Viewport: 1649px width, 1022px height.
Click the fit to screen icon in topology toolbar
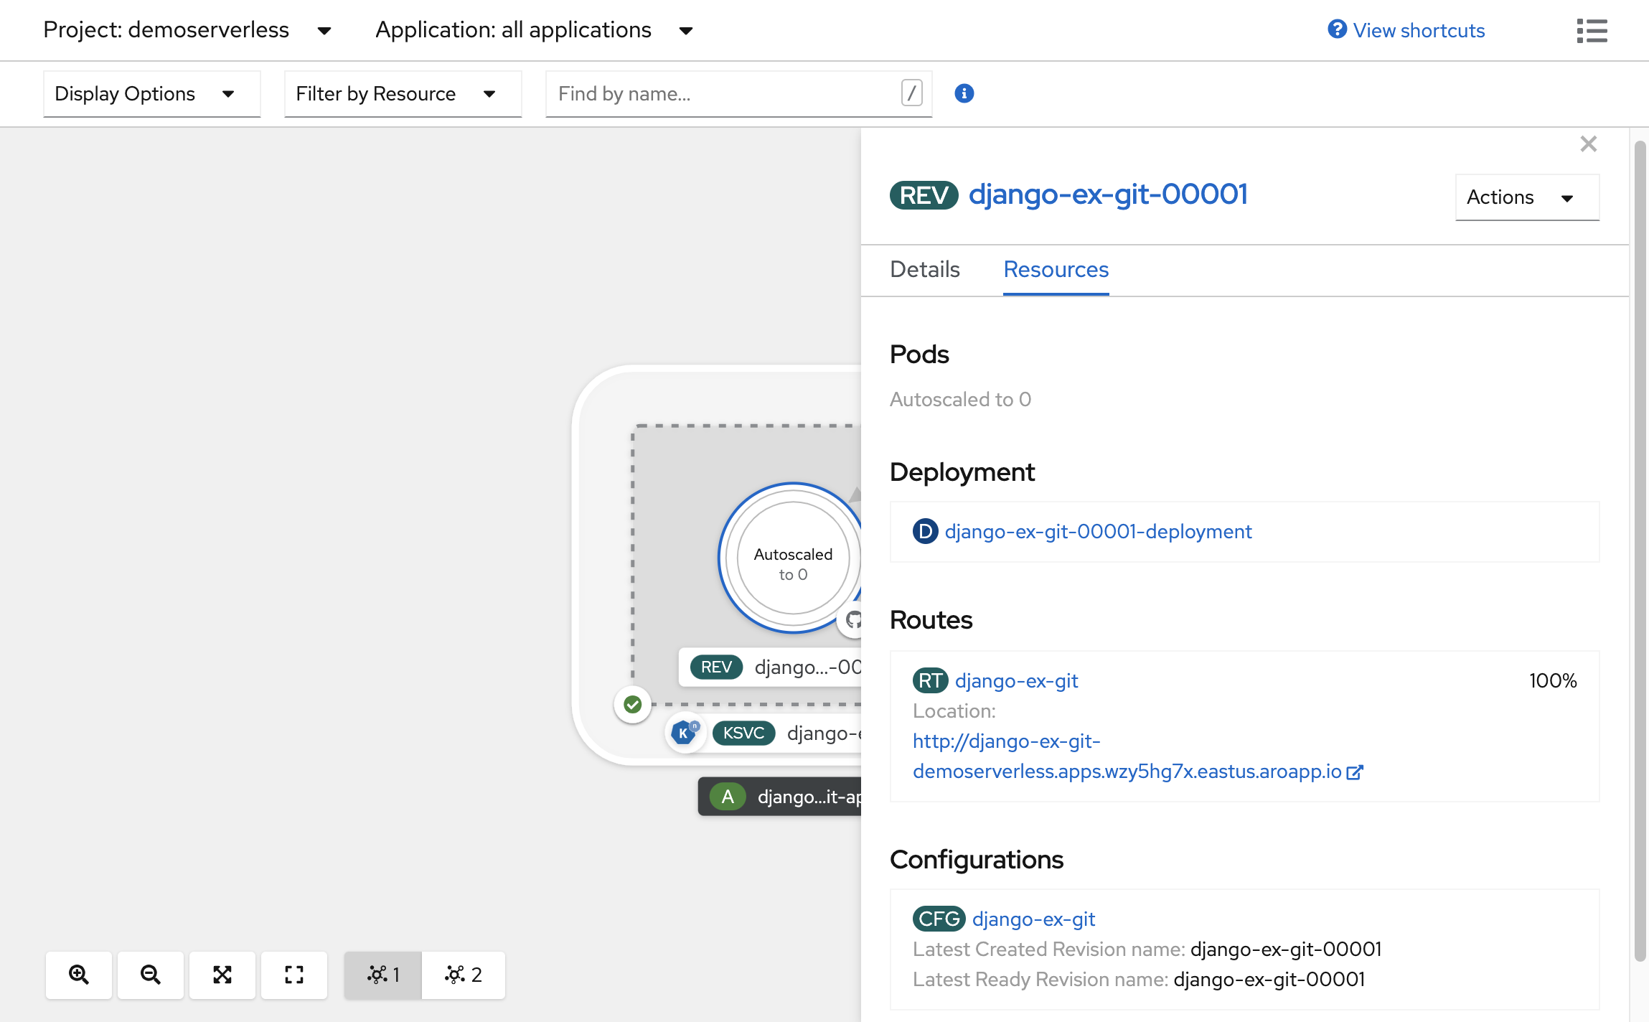[222, 975]
